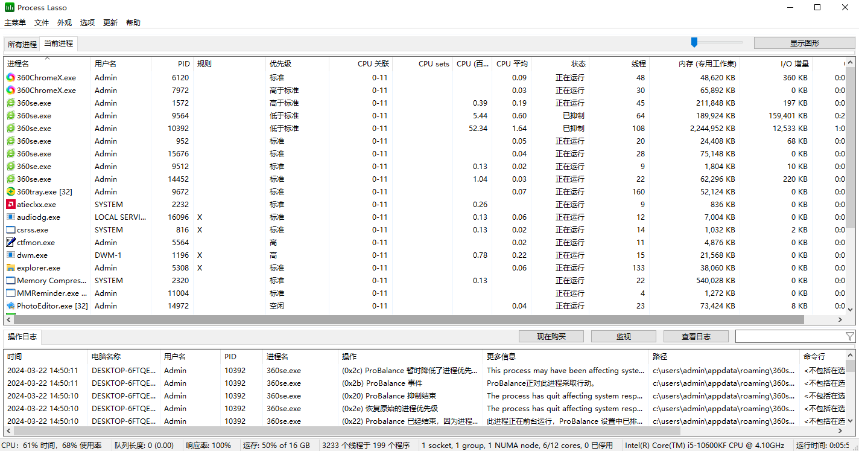This screenshot has height=451, width=859.
Task: Click the ctfmon.exe pen icon
Action: click(x=11, y=242)
